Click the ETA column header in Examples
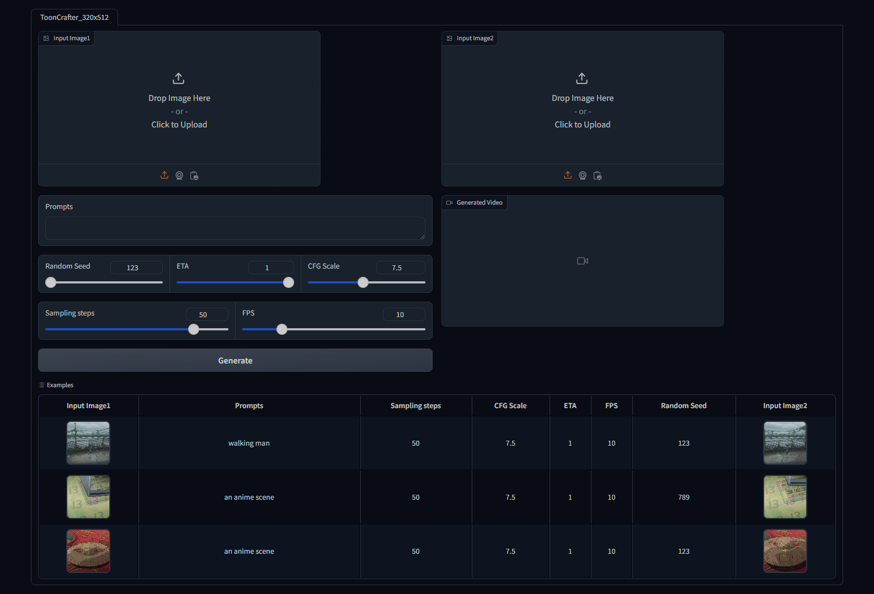 click(570, 405)
